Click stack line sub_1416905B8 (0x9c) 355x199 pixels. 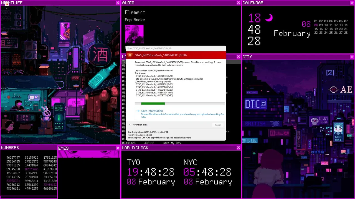(154, 87)
